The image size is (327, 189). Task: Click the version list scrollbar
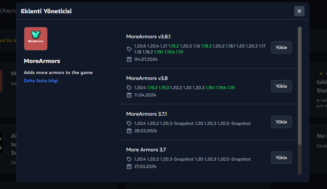pos(300,85)
